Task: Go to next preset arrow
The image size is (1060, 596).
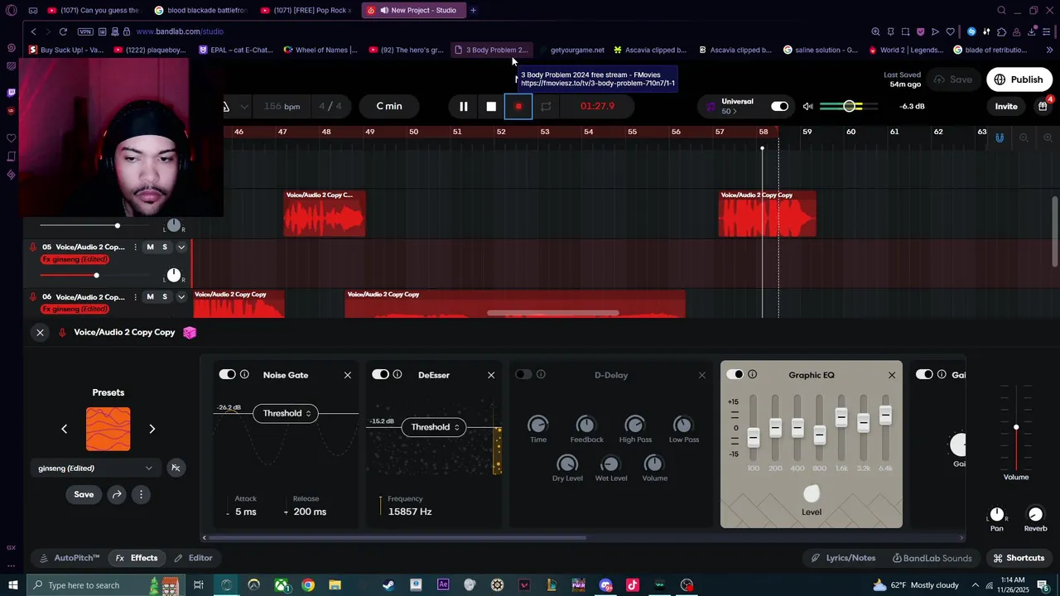Action: (152, 429)
